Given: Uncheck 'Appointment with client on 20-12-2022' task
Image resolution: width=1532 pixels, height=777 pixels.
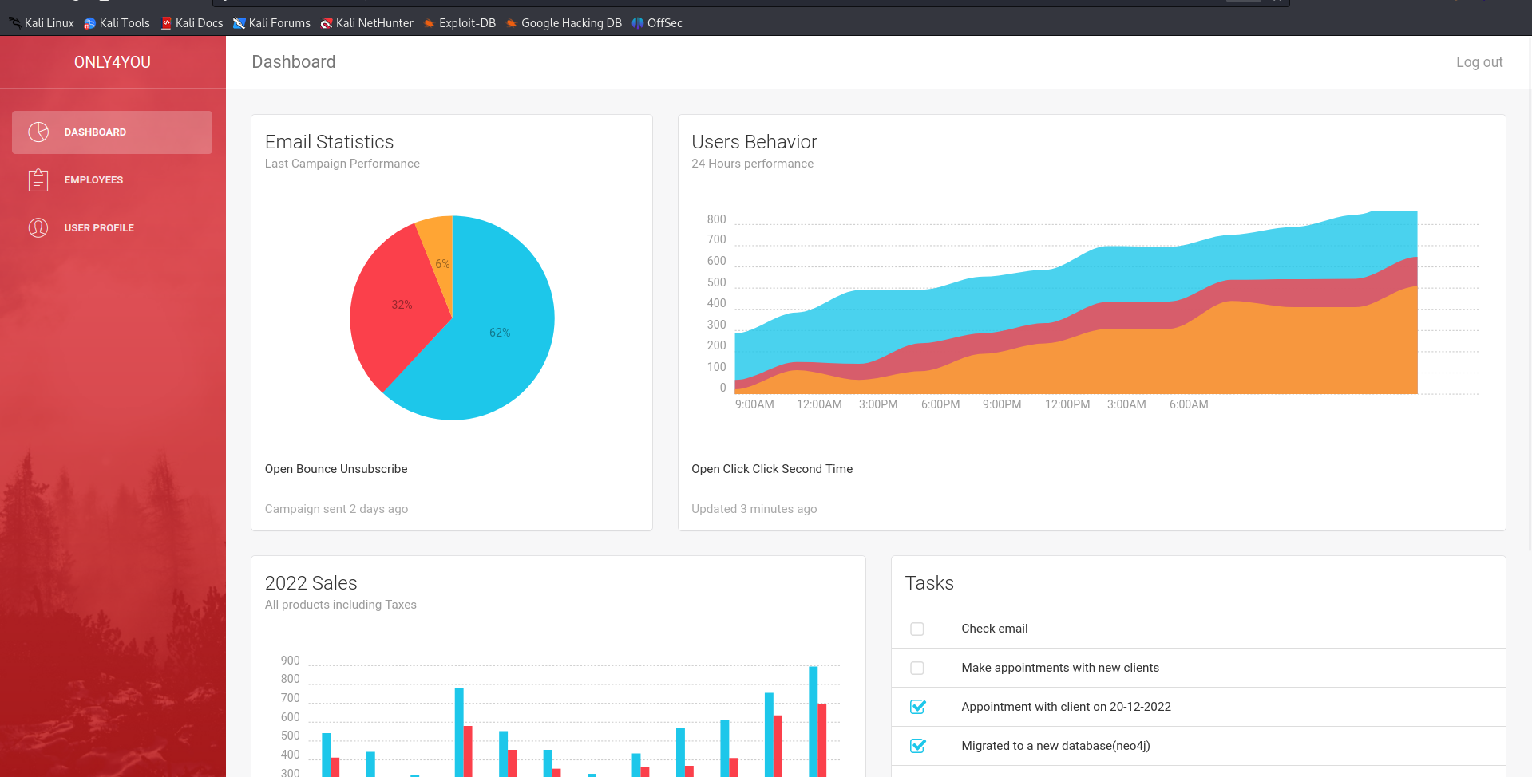Looking at the screenshot, I should pos(917,707).
